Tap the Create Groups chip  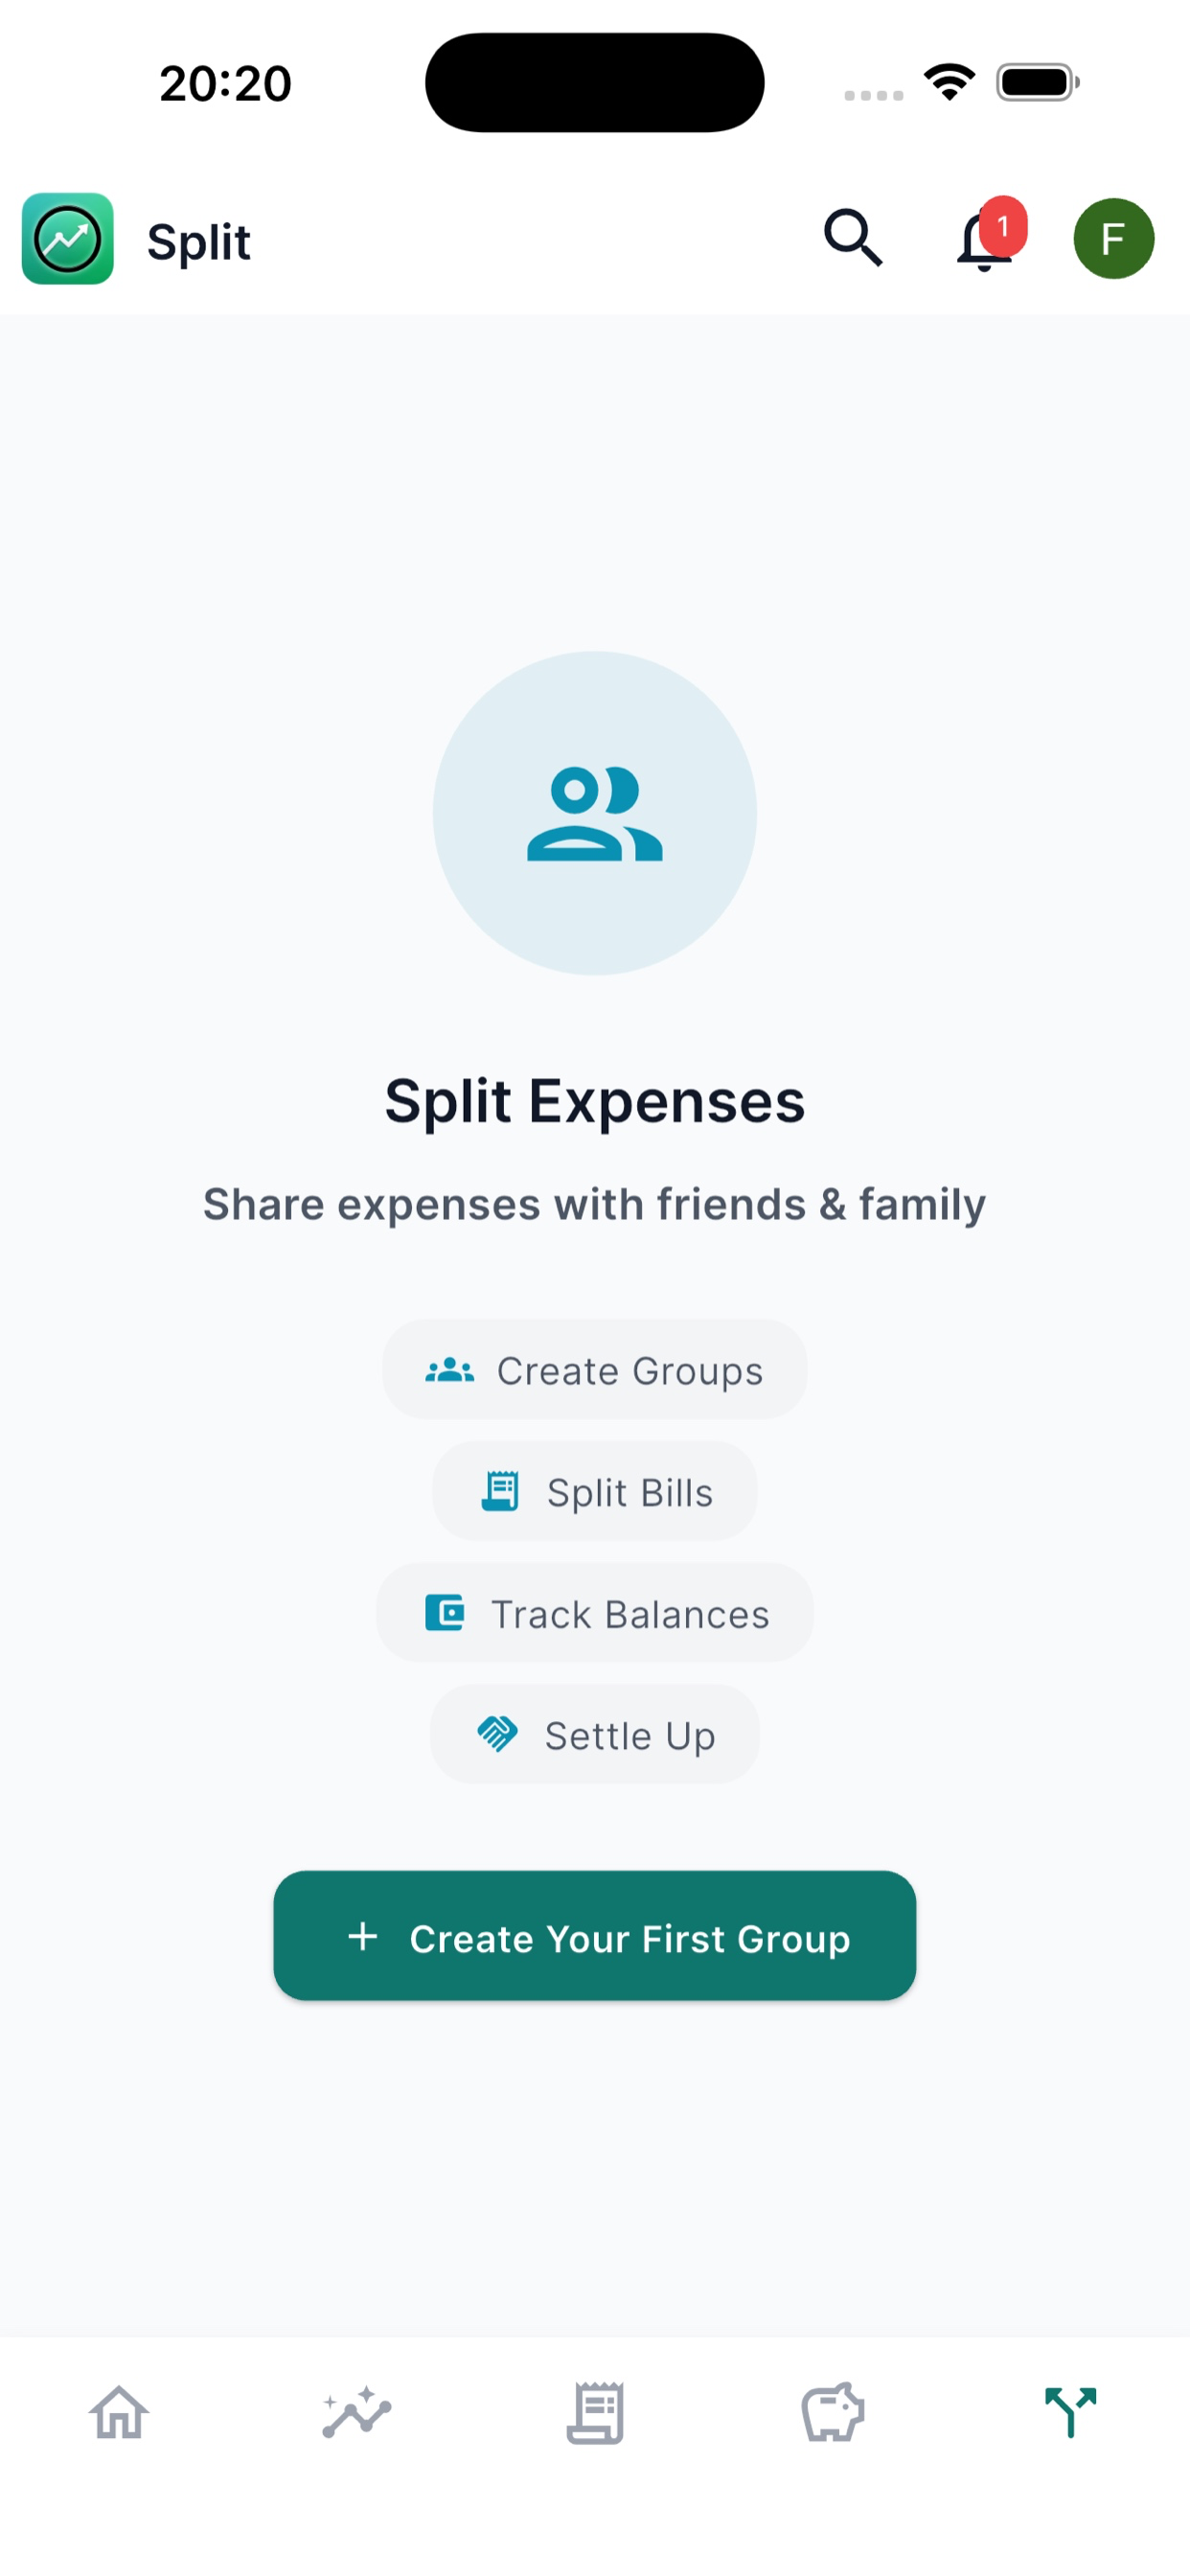pyautogui.click(x=595, y=1370)
